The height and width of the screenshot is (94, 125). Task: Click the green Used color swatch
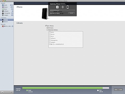pyautogui.click(x=27, y=90)
